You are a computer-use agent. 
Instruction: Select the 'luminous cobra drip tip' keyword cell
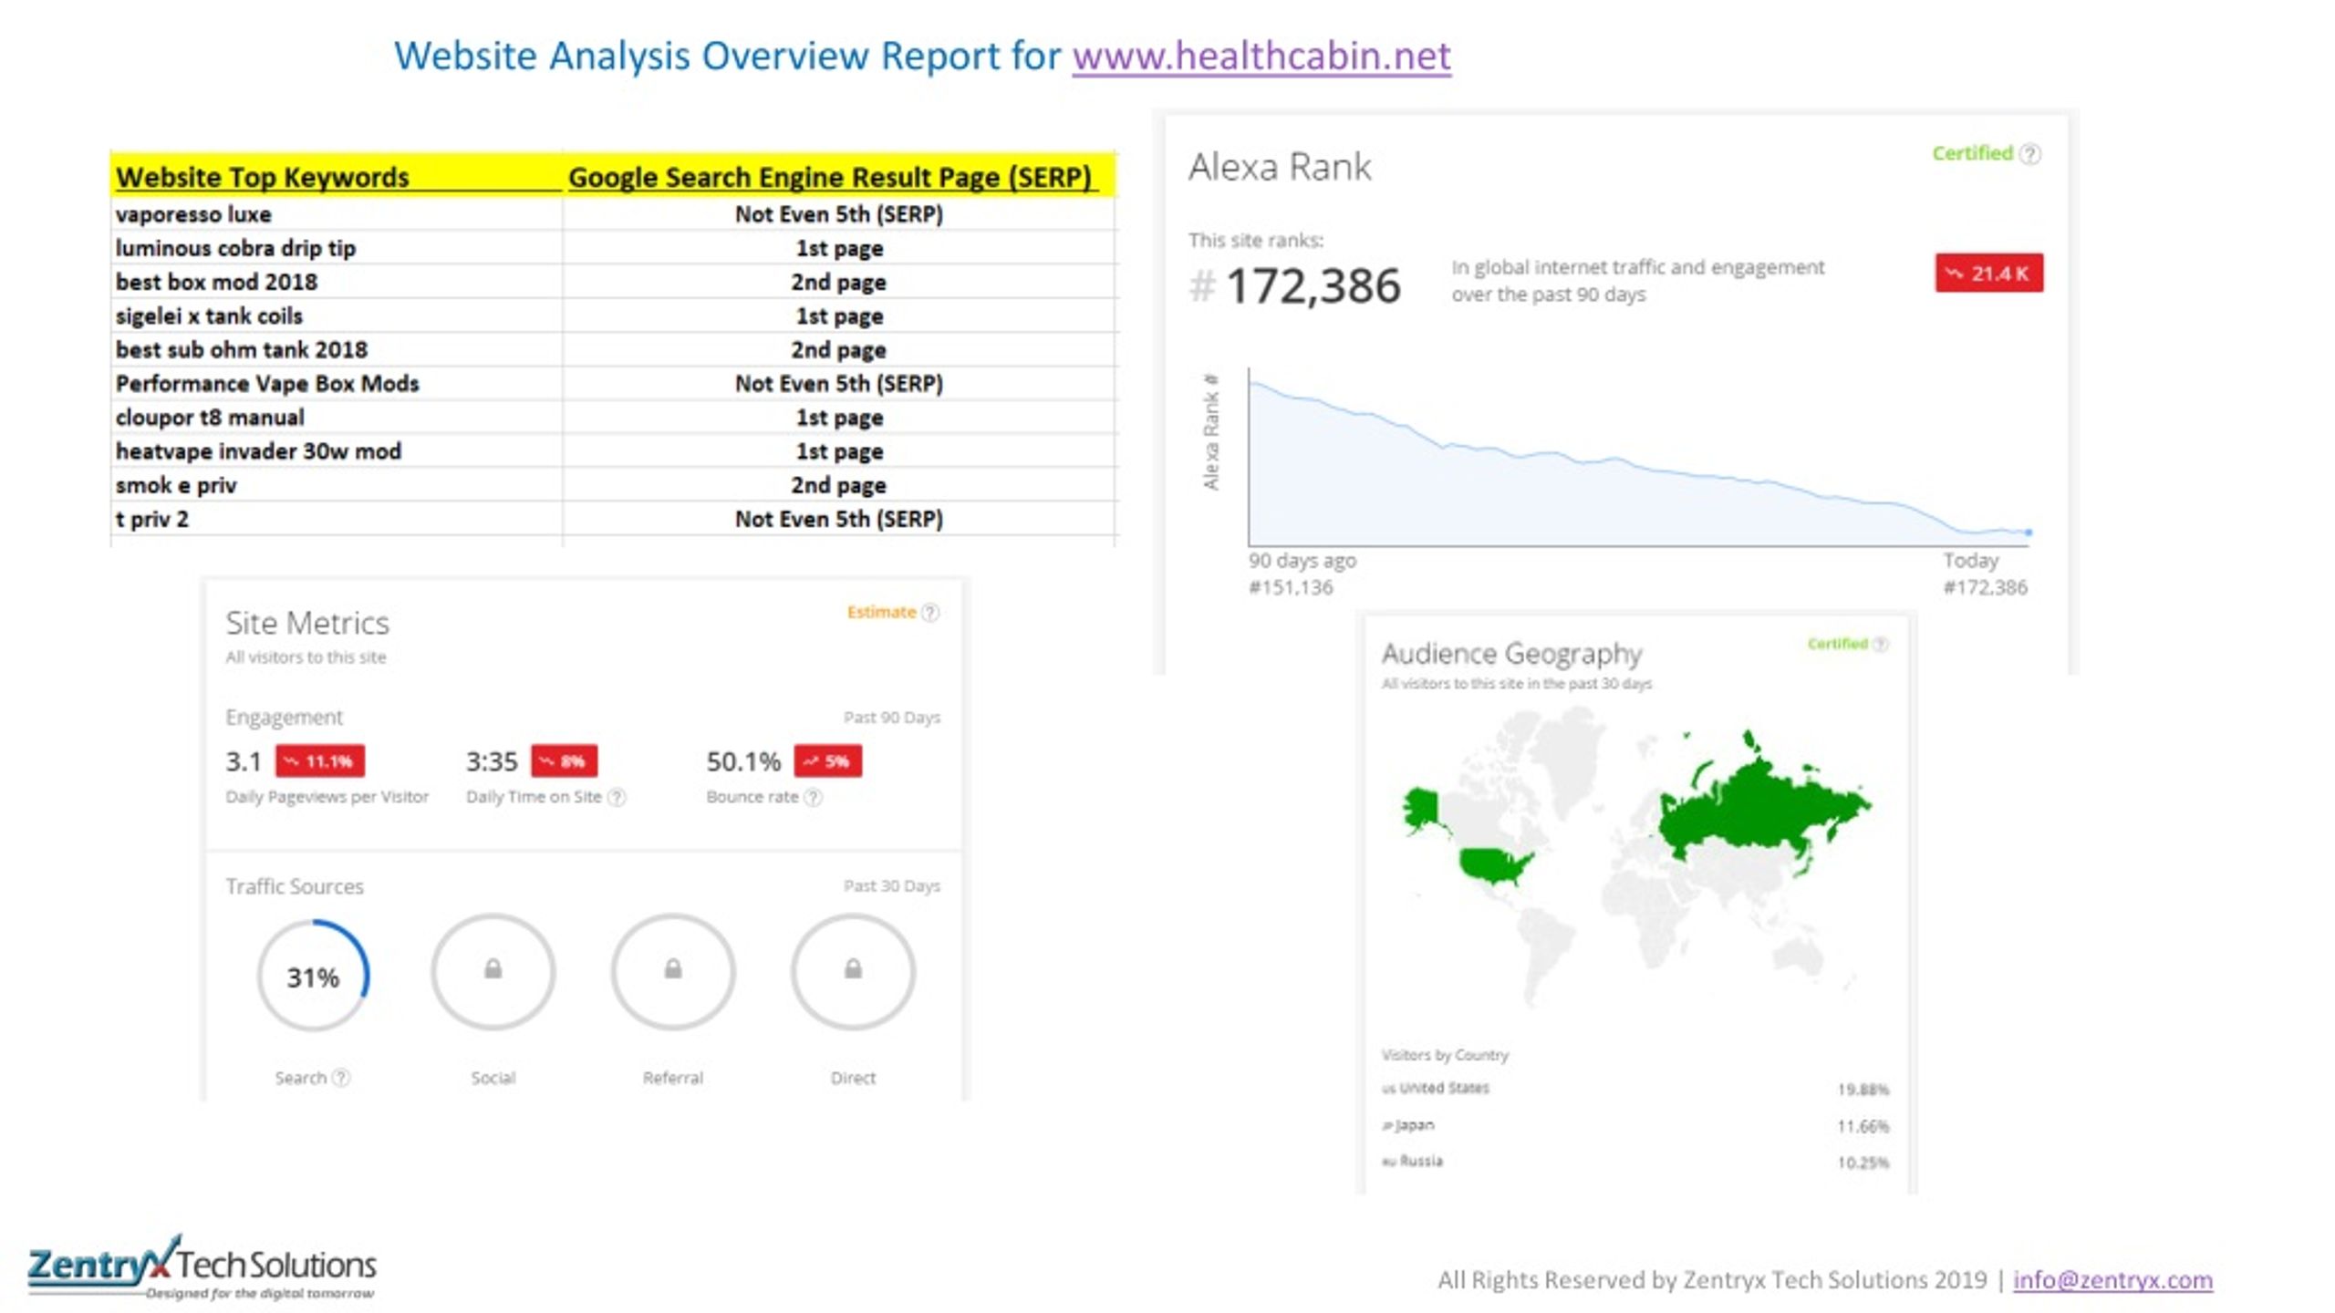click(x=336, y=248)
